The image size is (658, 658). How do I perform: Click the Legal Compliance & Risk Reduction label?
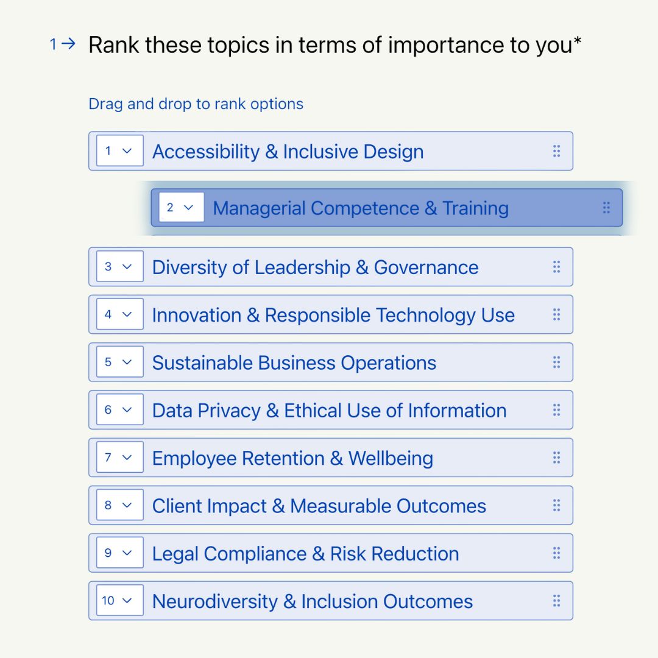point(305,554)
